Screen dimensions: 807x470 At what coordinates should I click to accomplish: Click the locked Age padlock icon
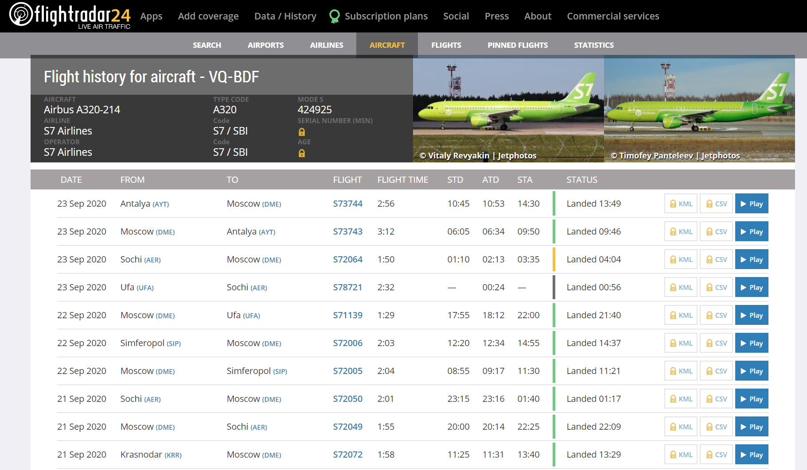pyautogui.click(x=302, y=153)
